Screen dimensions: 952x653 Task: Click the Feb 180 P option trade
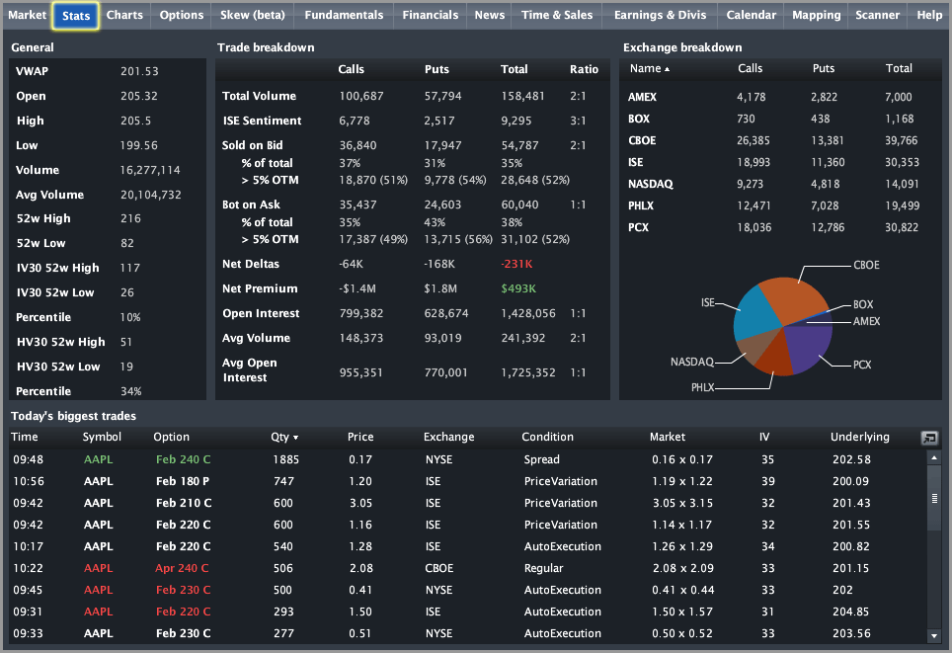tap(182, 482)
